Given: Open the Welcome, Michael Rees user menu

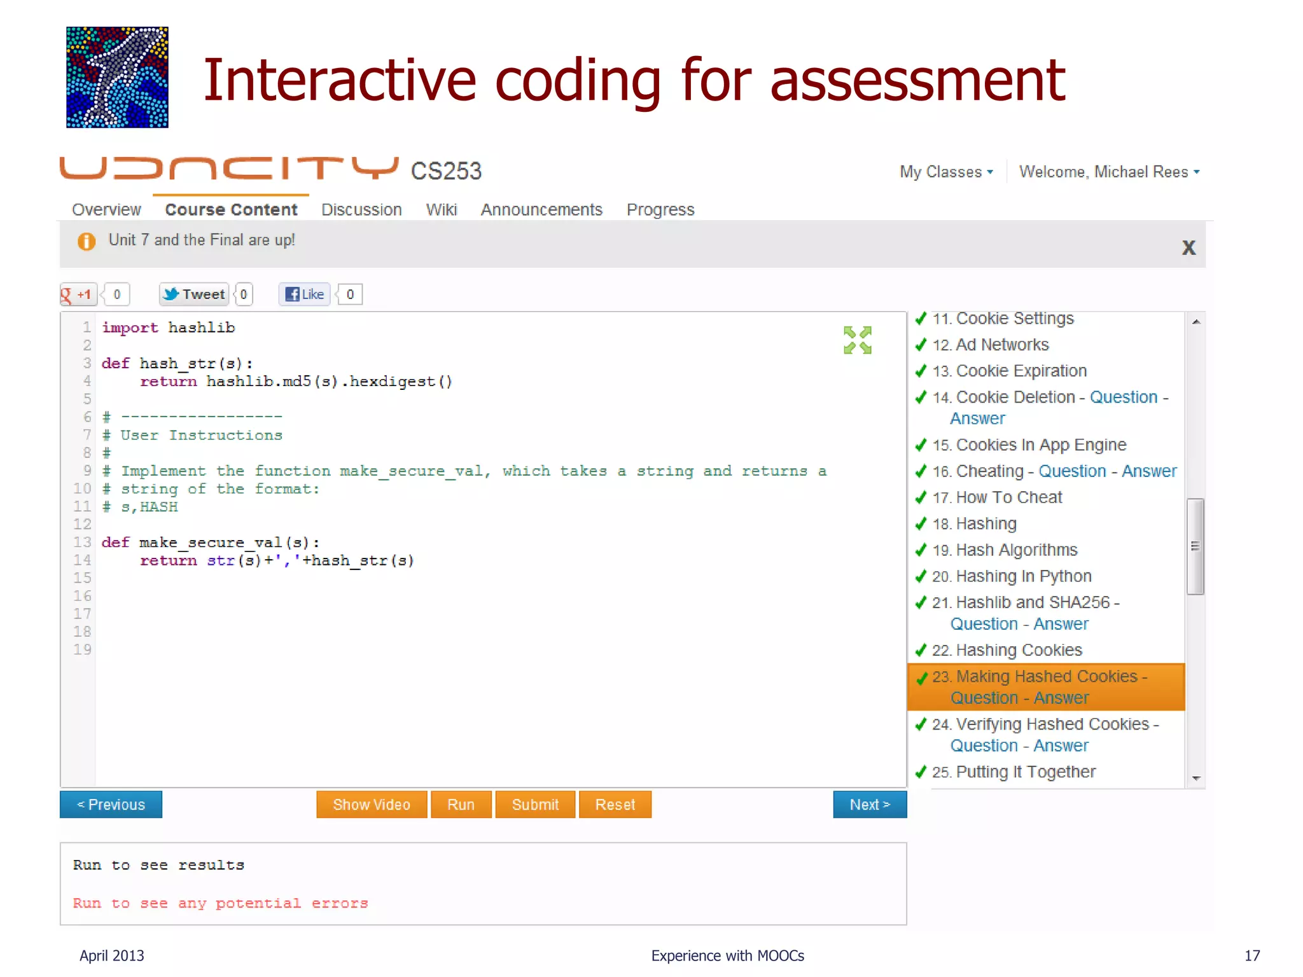Looking at the screenshot, I should (1109, 172).
